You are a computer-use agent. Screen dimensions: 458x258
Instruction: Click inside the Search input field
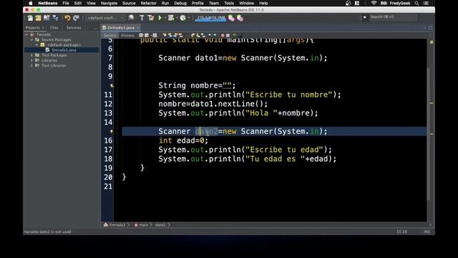pos(393,17)
